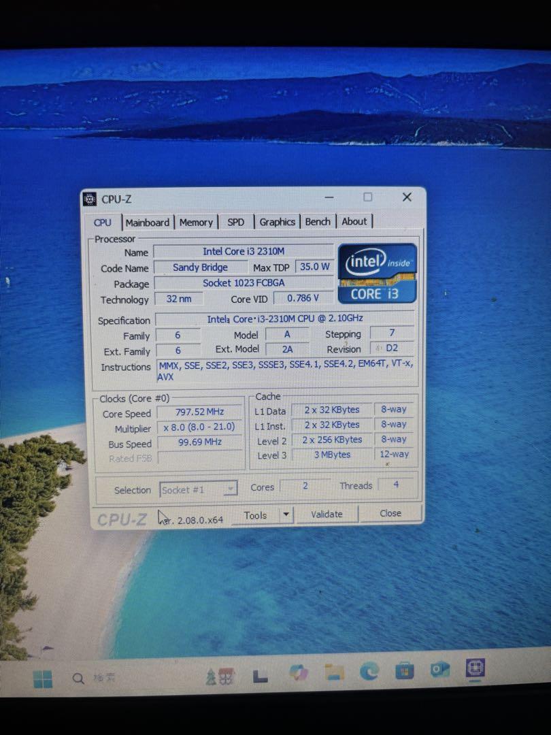Viewport: 551px width, 735px height.
Task: Click the Level 2 value 2 x 256 KBytes
Action: (332, 440)
